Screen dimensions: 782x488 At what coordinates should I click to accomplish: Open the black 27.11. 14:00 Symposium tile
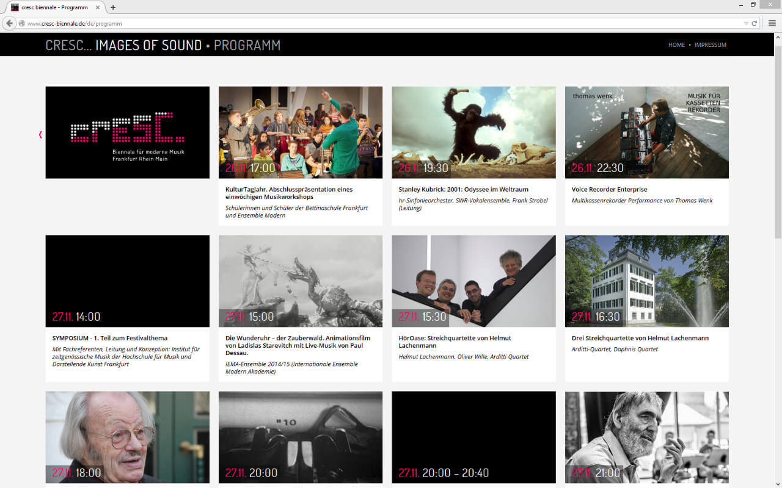click(128, 281)
